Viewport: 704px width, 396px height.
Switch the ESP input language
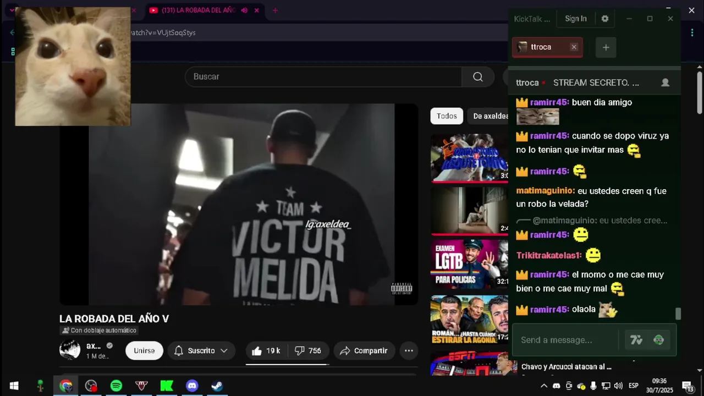click(x=634, y=386)
